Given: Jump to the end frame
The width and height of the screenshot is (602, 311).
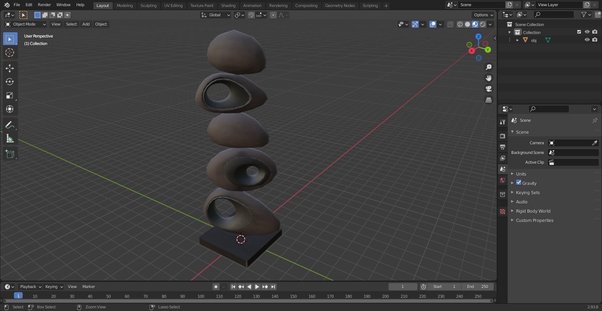Looking at the screenshot, I should (273, 287).
